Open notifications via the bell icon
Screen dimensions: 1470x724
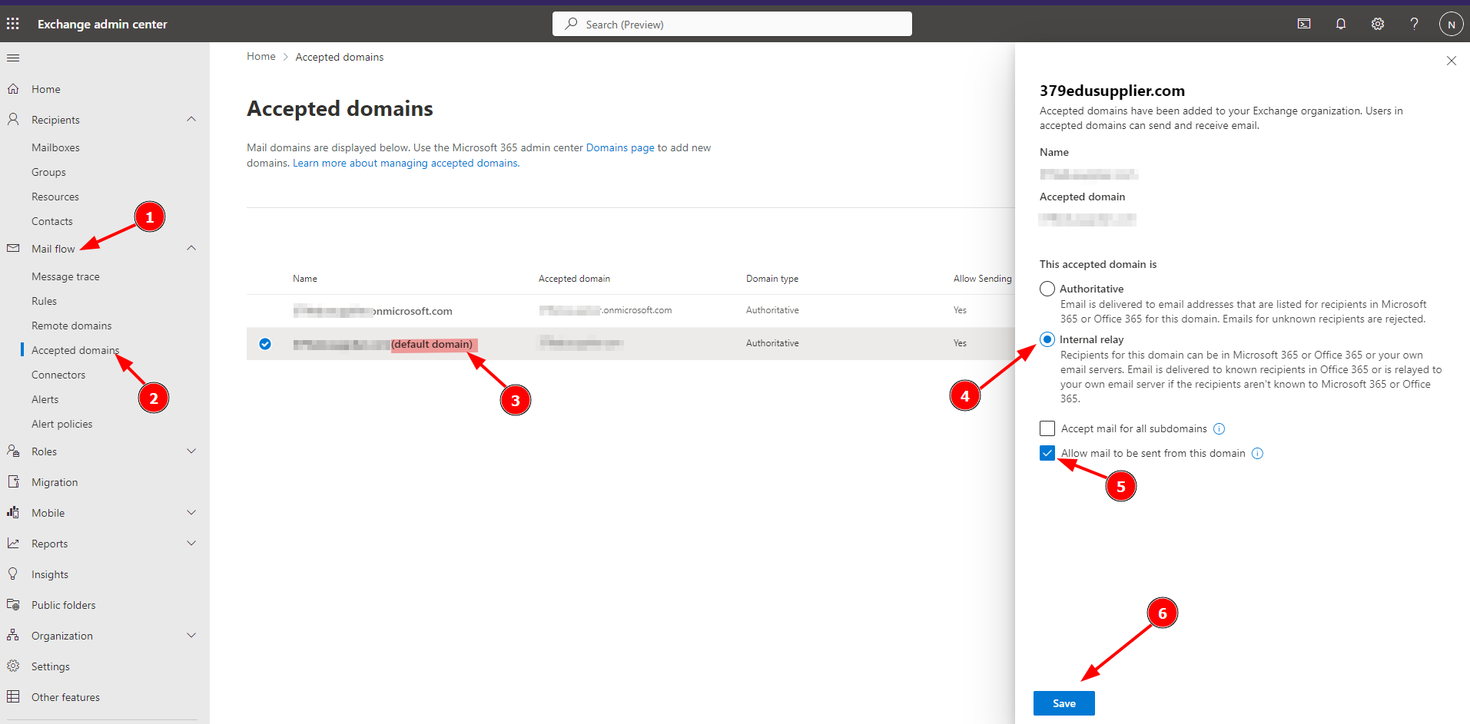(x=1340, y=24)
